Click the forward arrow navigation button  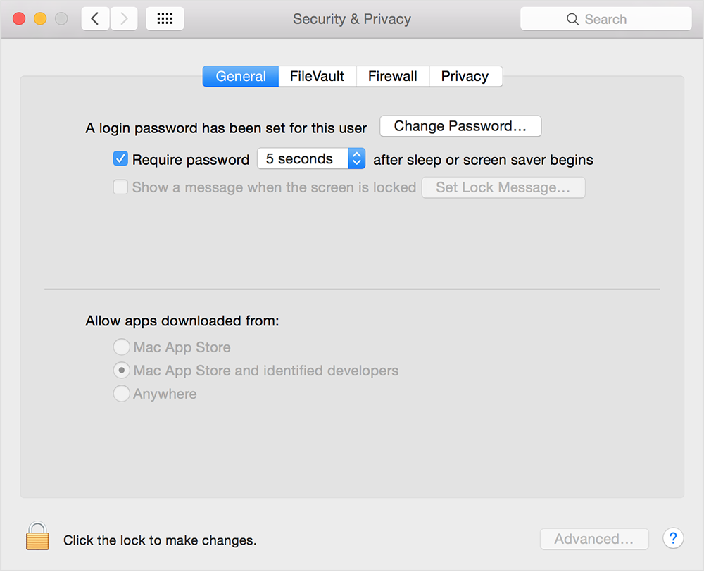(x=124, y=19)
